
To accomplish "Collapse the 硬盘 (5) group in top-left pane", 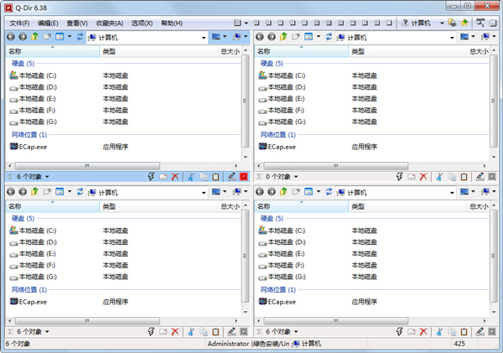I will tap(23, 63).
